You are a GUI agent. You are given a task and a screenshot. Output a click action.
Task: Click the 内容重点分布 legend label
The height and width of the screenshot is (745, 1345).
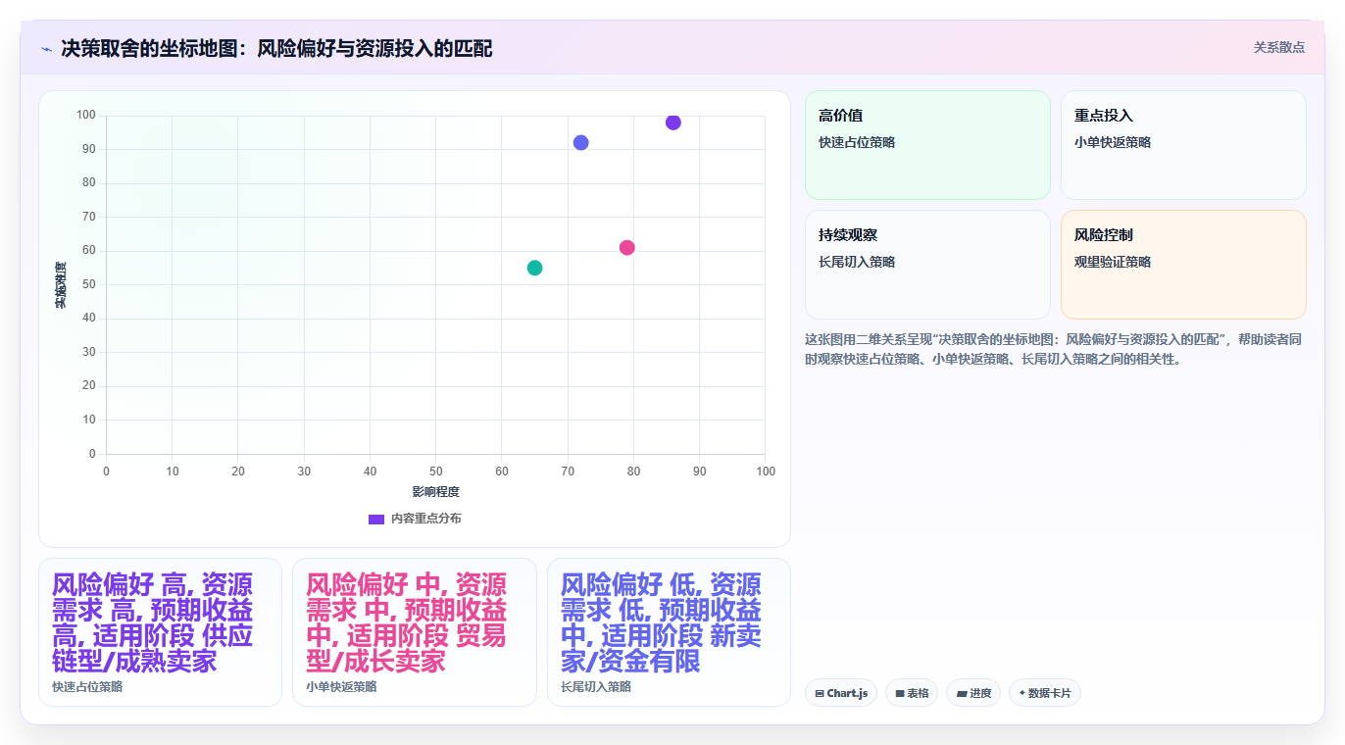pos(425,519)
